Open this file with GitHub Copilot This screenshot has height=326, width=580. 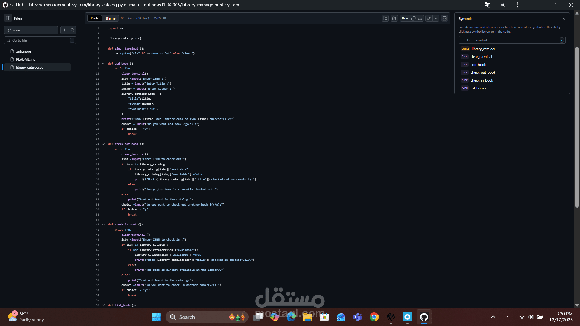pyautogui.click(x=394, y=18)
